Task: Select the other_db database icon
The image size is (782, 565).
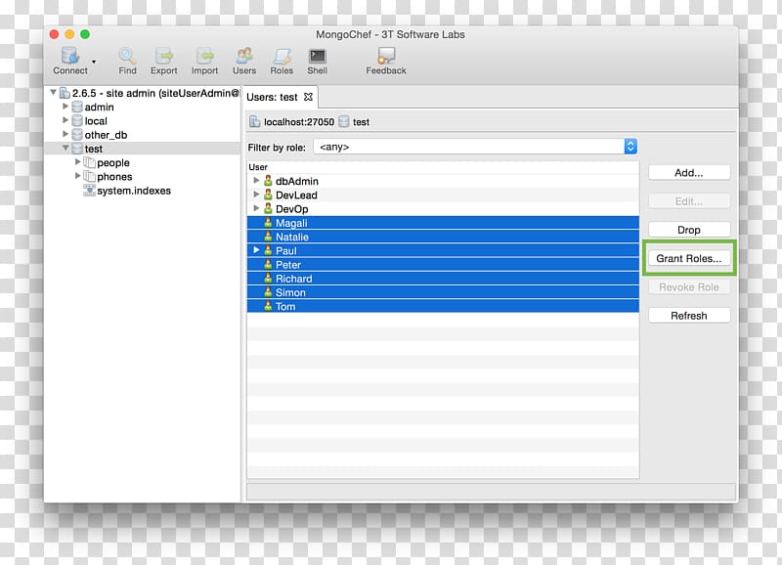Action: coord(77,135)
